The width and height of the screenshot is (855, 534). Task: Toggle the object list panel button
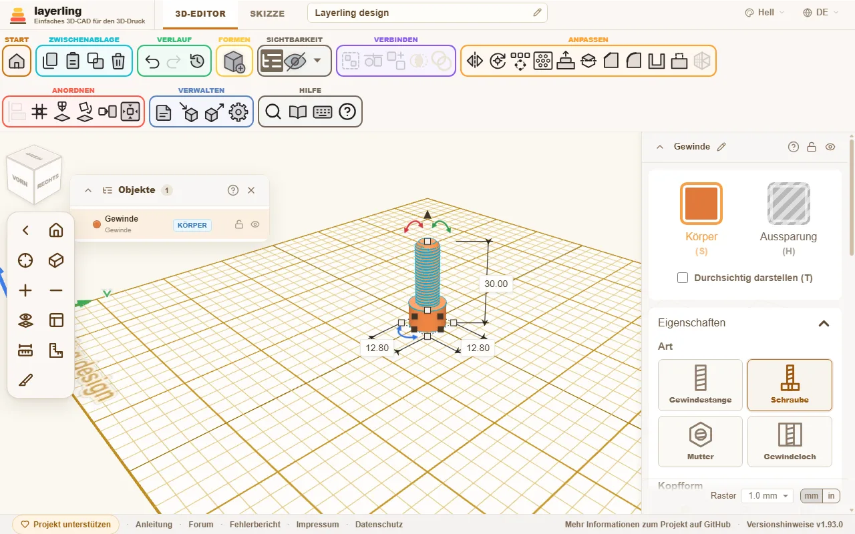point(271,61)
